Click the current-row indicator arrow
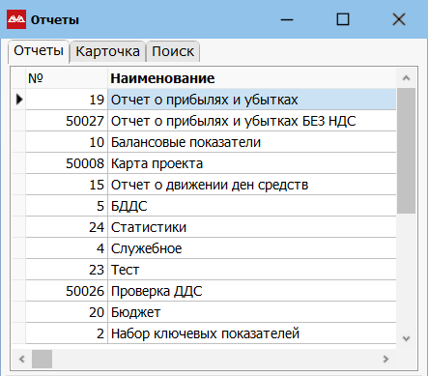The height and width of the screenshot is (376, 428). (19, 100)
